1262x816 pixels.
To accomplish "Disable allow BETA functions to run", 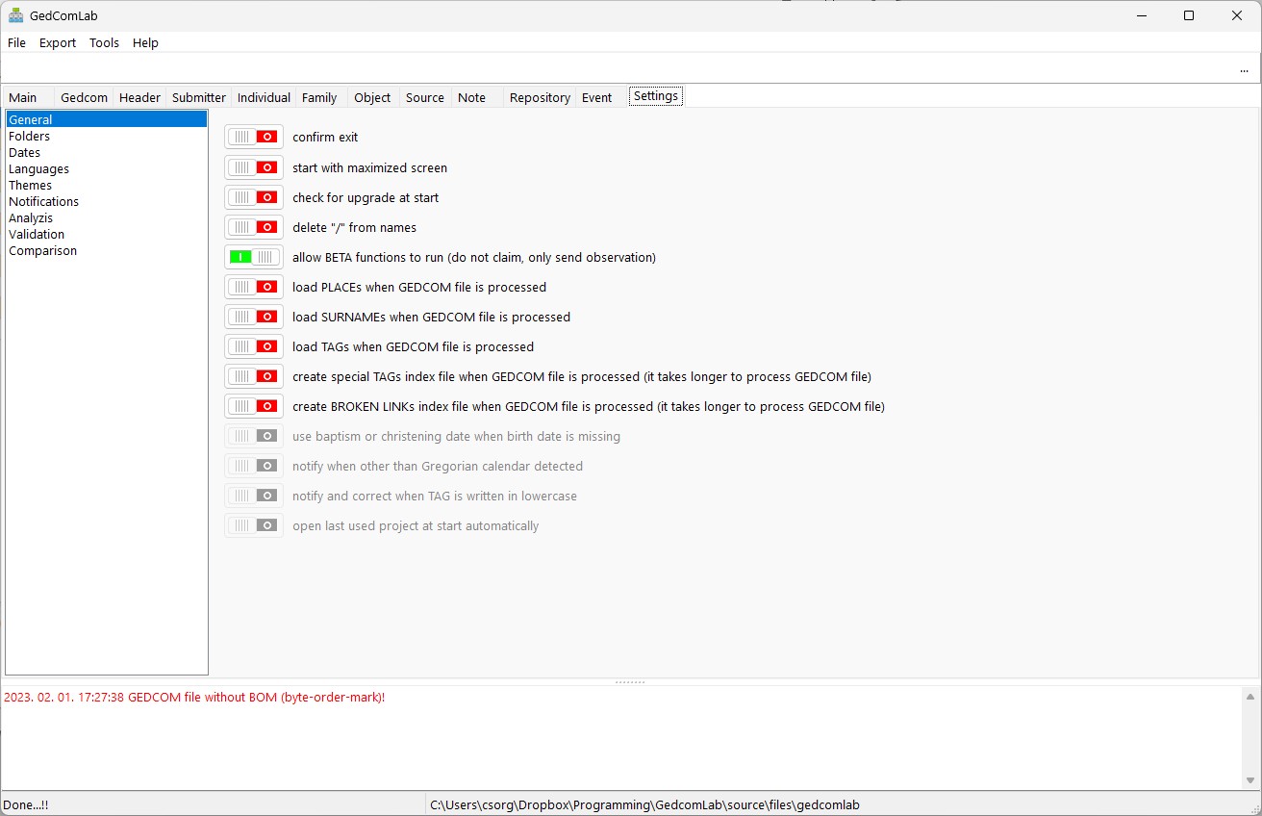I will tap(254, 257).
